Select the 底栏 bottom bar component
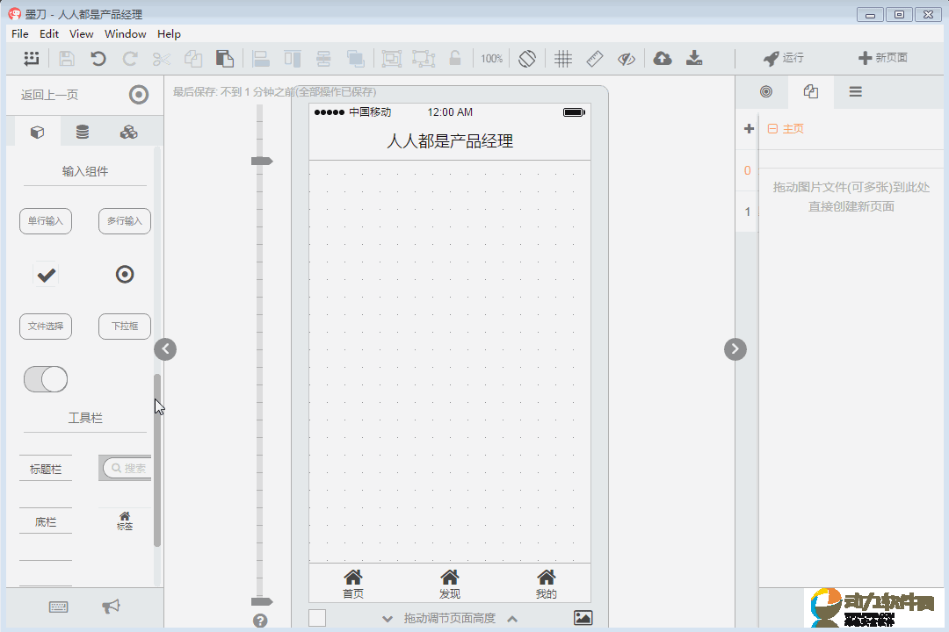The width and height of the screenshot is (949, 632). 46,521
